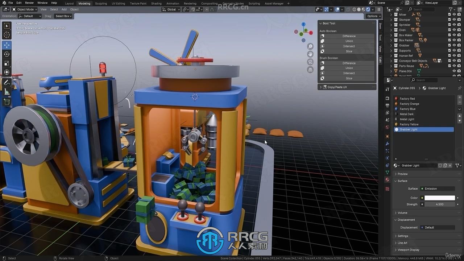Uncheck the Oven collection checkbox

[x=449, y=30]
